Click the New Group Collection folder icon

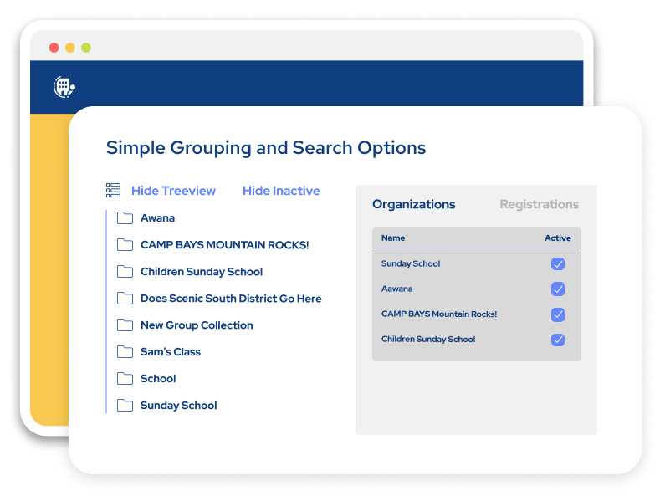[125, 325]
